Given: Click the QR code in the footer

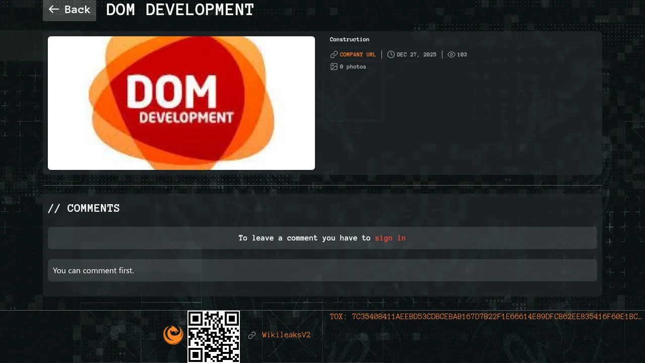Looking at the screenshot, I should click(214, 336).
